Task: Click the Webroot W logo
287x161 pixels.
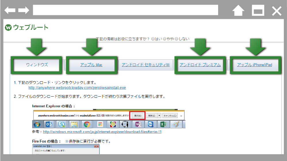Action: coord(8,28)
